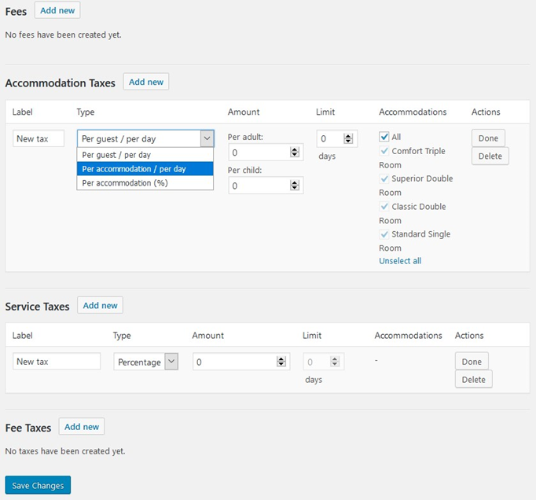Toggle Superior Double Room checkbox

click(x=384, y=178)
